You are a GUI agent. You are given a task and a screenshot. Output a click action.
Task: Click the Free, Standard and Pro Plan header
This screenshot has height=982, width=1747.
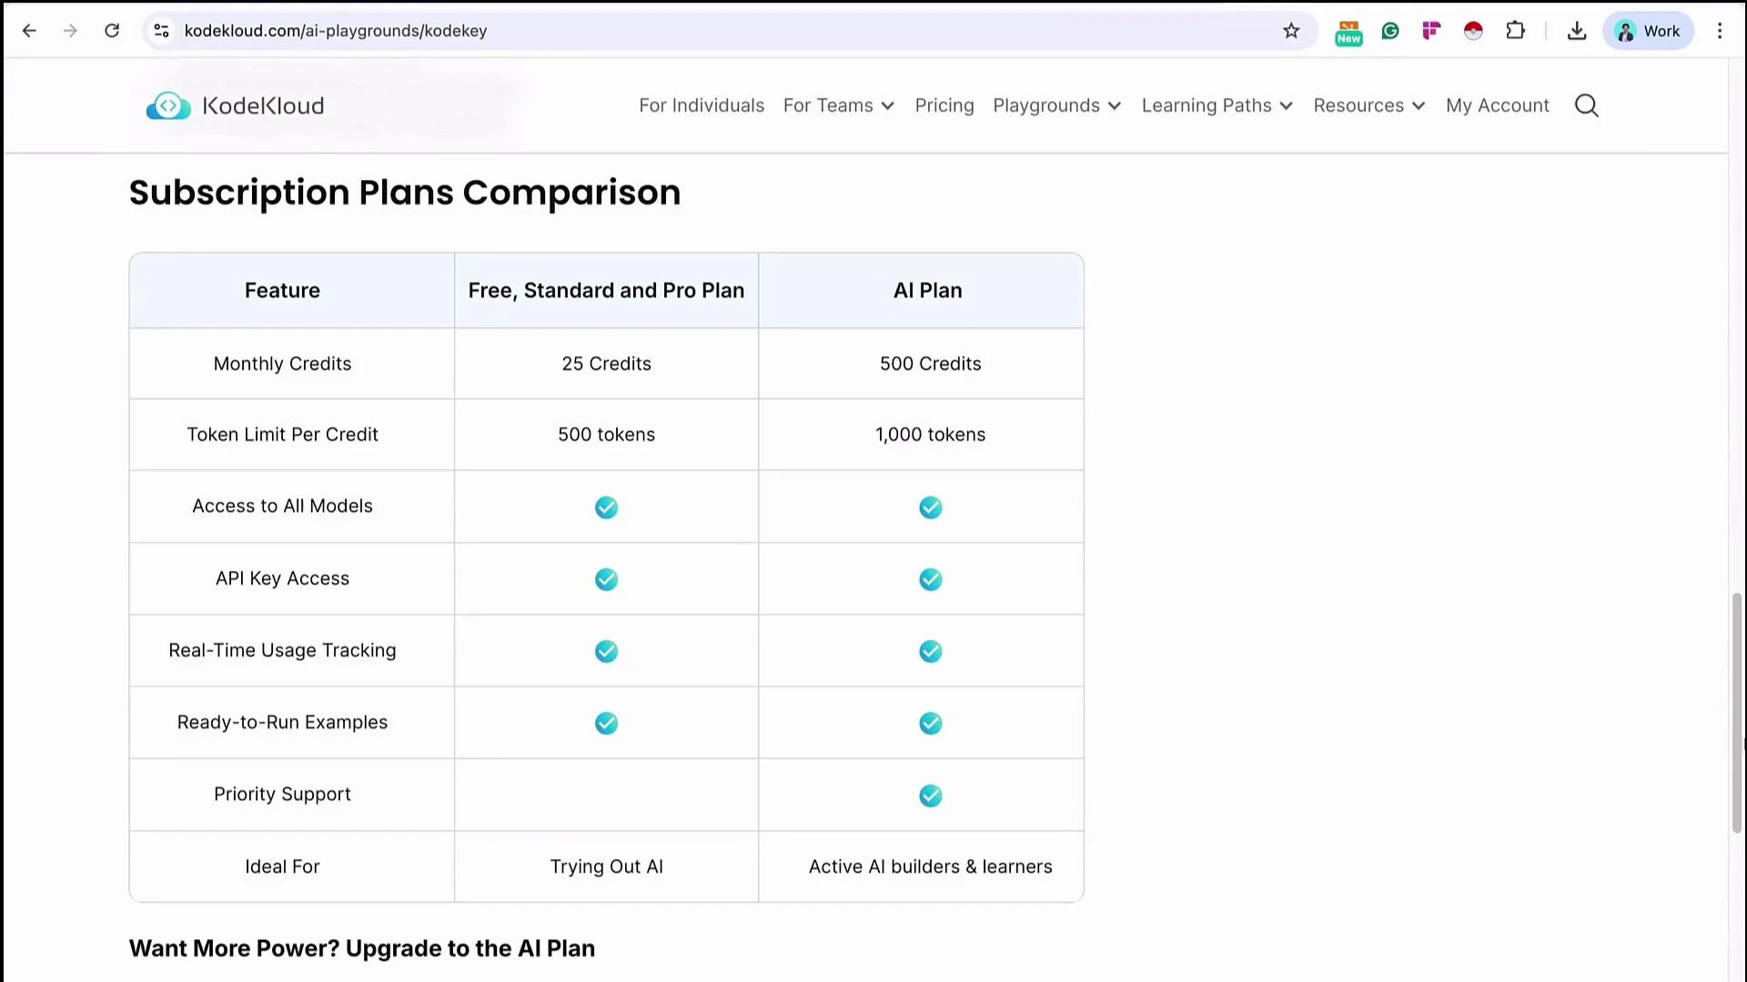[606, 290]
